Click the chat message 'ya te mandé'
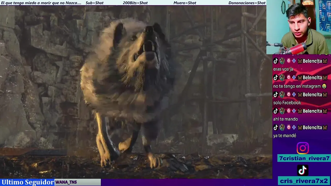331x186 pixels. pyautogui.click(x=285, y=136)
